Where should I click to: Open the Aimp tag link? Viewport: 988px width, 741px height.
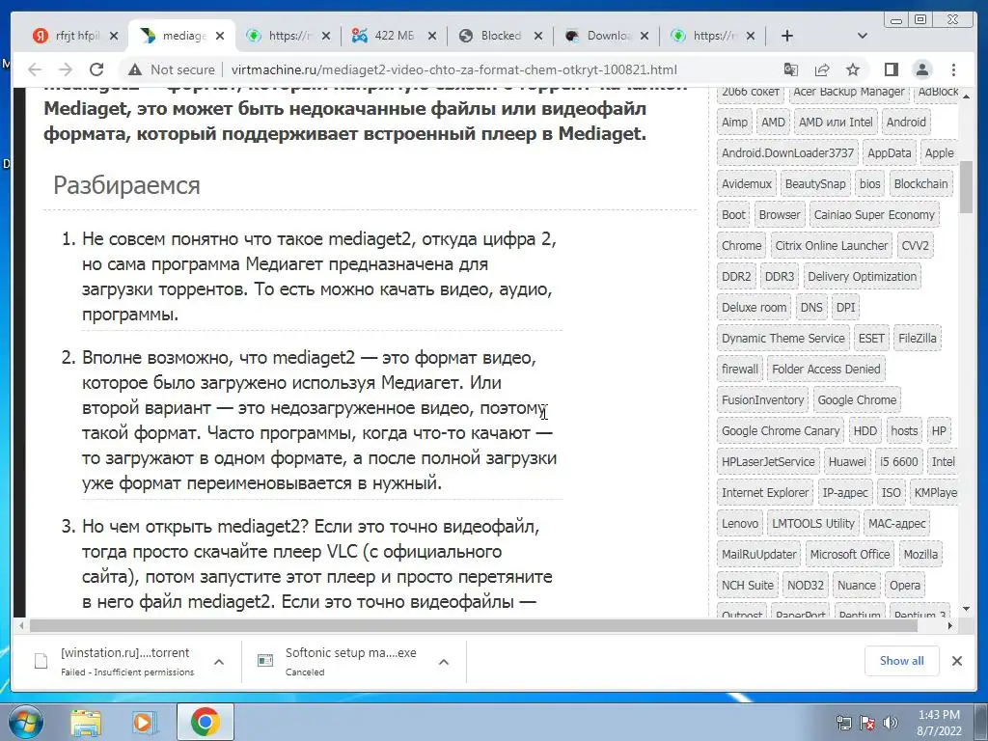734,123
